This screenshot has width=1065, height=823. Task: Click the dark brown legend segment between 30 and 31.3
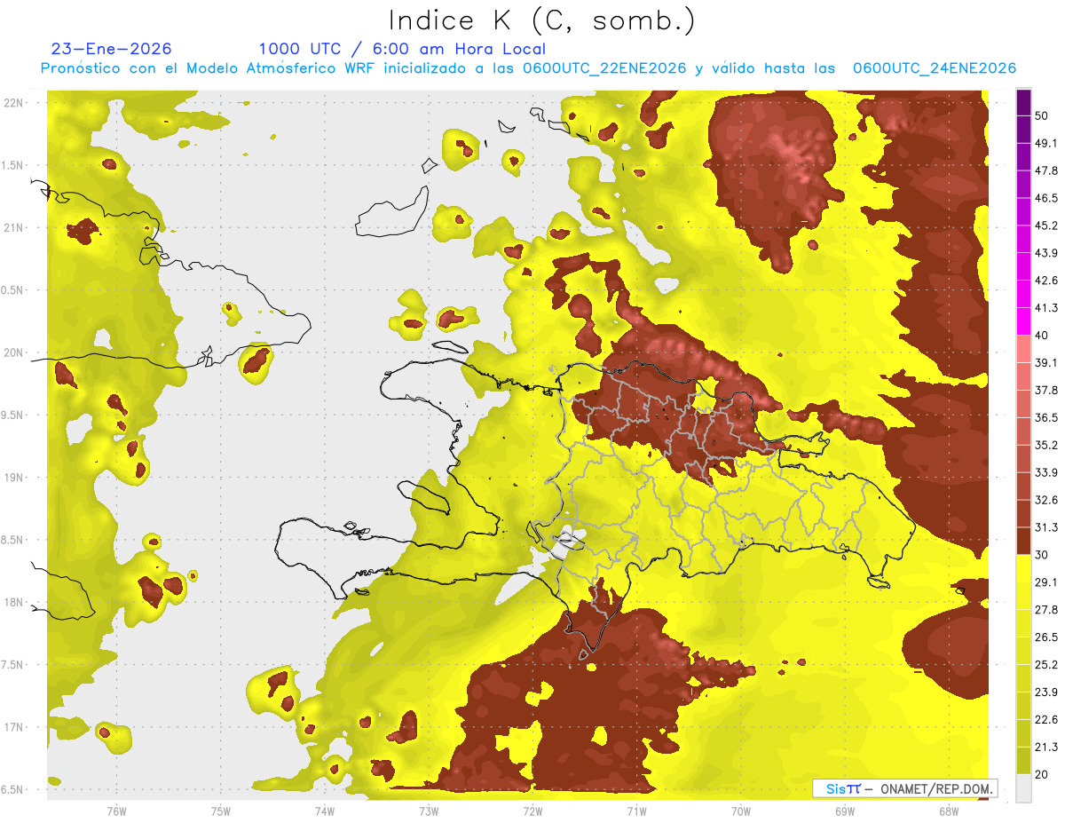1023,542
